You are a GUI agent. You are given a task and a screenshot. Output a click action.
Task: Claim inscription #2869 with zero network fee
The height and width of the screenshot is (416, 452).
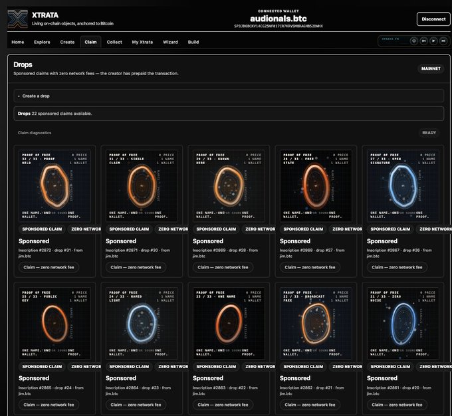223,267
